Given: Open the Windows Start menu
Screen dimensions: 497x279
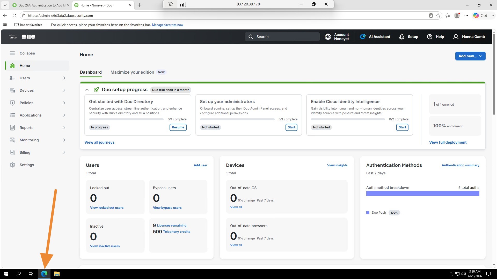Looking at the screenshot, I should coord(6,274).
